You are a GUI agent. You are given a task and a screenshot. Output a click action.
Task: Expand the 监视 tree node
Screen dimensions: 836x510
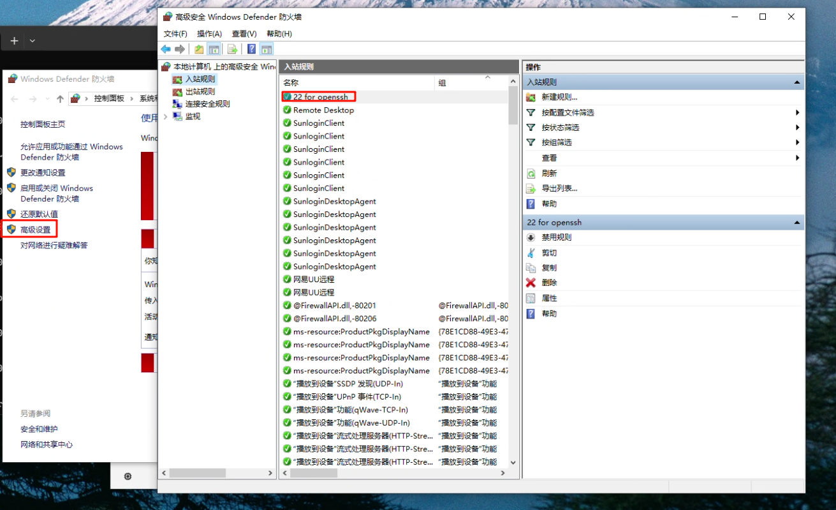pyautogui.click(x=166, y=116)
